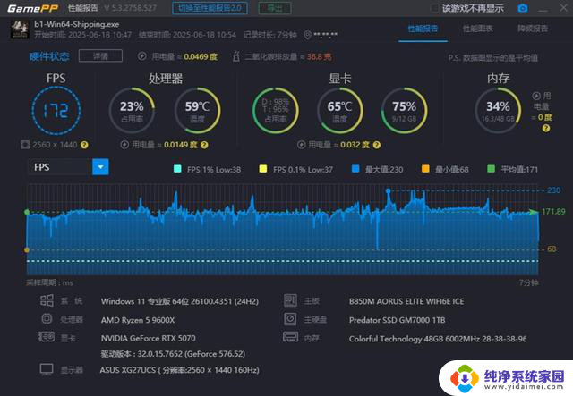
Task: Click the memory power usage plug icon
Action: point(536,96)
